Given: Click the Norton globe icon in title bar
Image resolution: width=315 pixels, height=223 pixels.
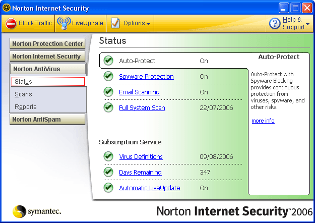Looking at the screenshot, I should pyautogui.click(x=7, y=8).
